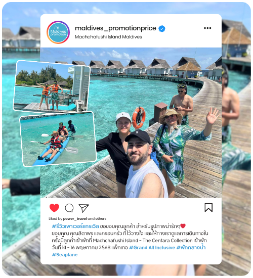Open the maldives_promotionprice username
253x278 pixels.
115,28
